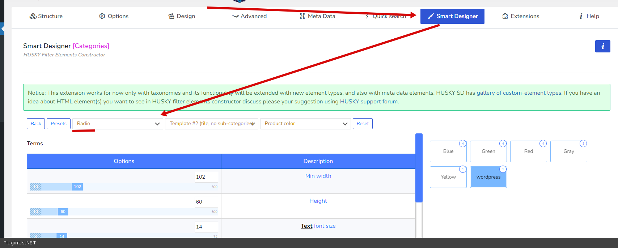Follow the HUSKY support forum link
Viewport: 618px width, 248px height.
369,102
